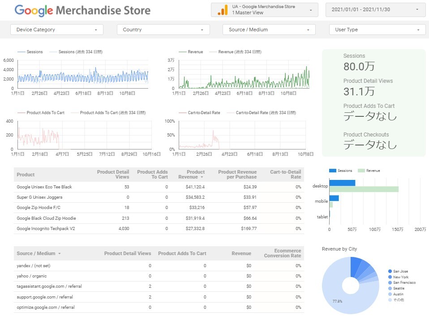Click the Google Analytics icon in data source selector

(223, 10)
